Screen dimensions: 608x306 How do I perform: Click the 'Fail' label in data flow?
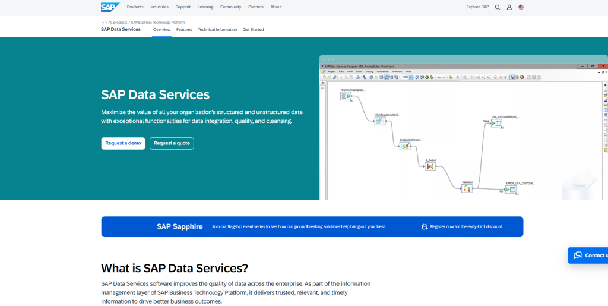[x=502, y=191]
